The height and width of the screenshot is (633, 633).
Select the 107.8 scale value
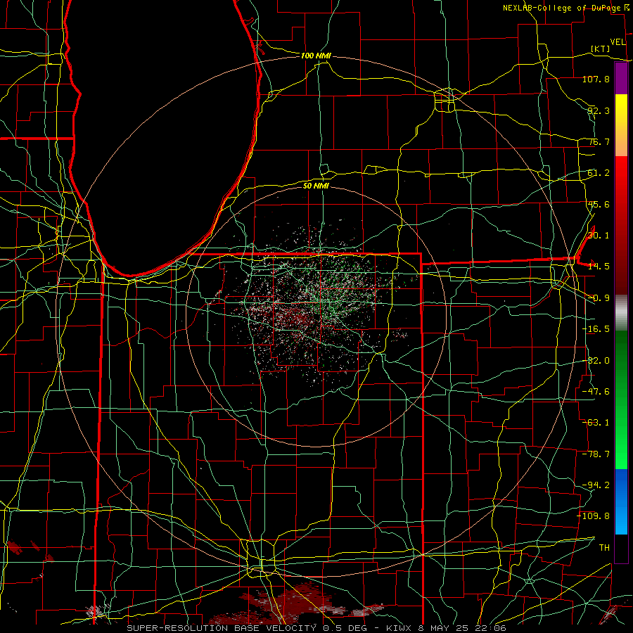[x=596, y=79]
